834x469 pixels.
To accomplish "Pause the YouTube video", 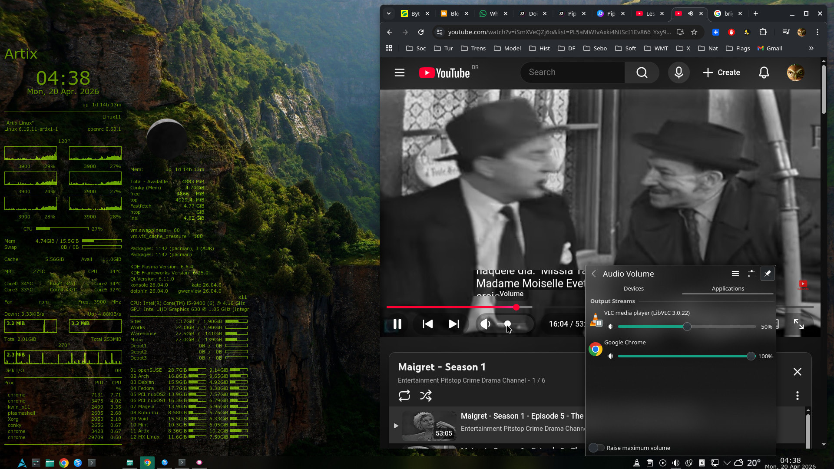I will pos(397,324).
